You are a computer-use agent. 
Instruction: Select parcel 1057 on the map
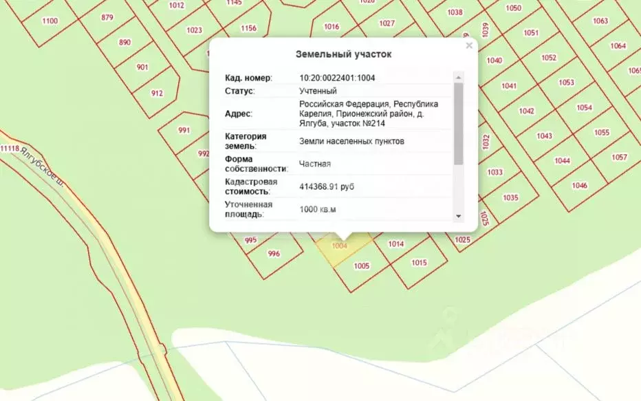click(619, 157)
